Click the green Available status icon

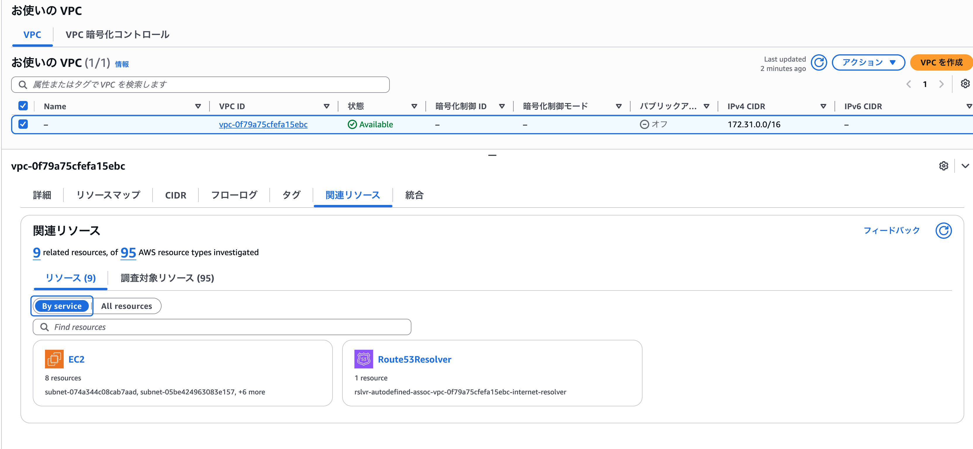pos(352,125)
